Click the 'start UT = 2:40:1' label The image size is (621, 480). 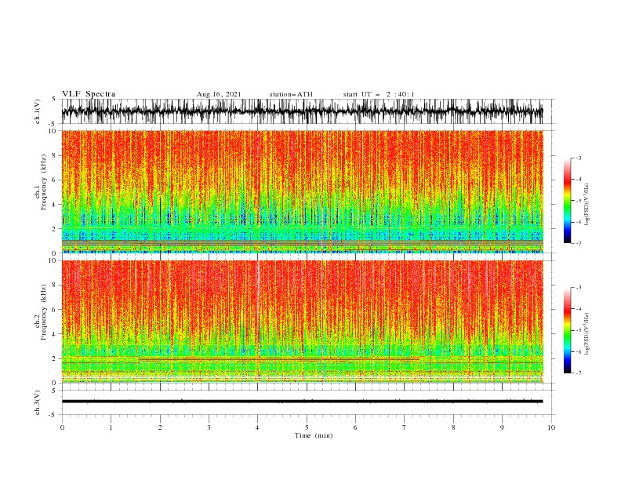point(379,94)
